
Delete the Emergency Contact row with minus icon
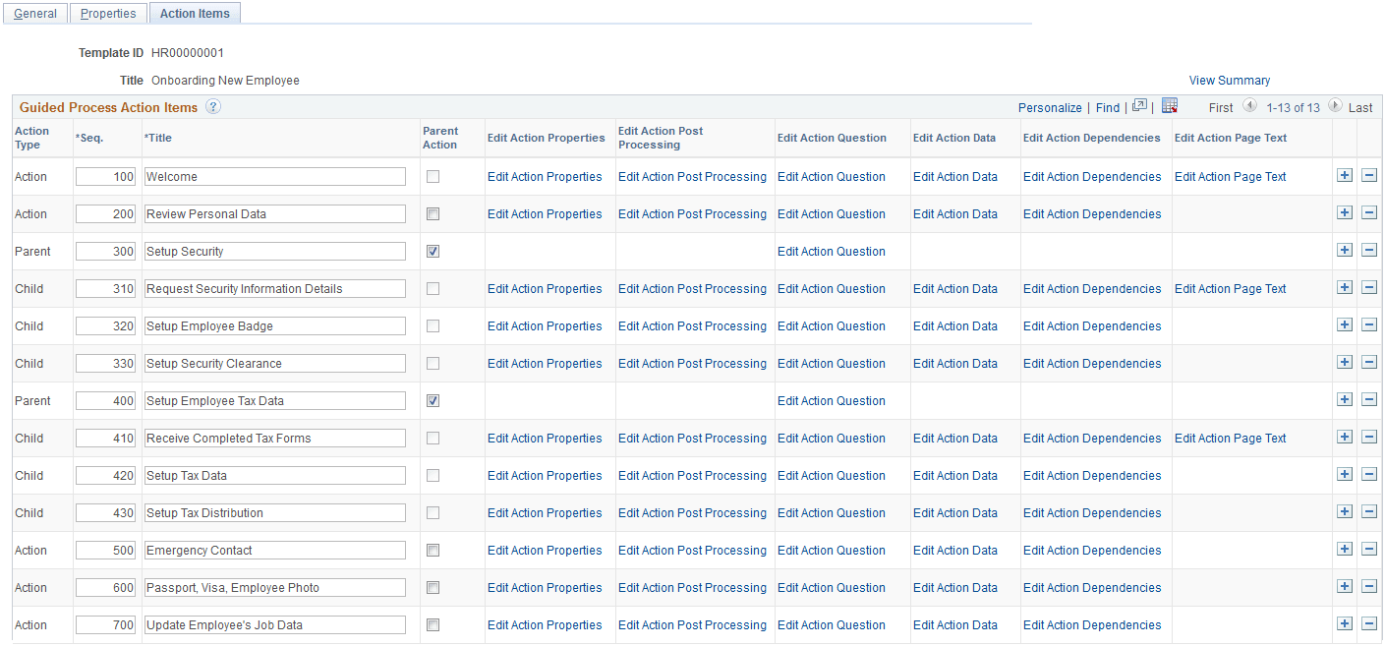[1369, 549]
